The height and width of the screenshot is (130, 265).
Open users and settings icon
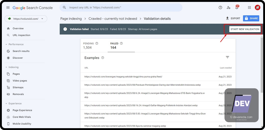(228, 8)
